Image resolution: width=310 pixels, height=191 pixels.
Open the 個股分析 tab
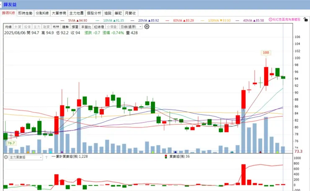coord(94,13)
